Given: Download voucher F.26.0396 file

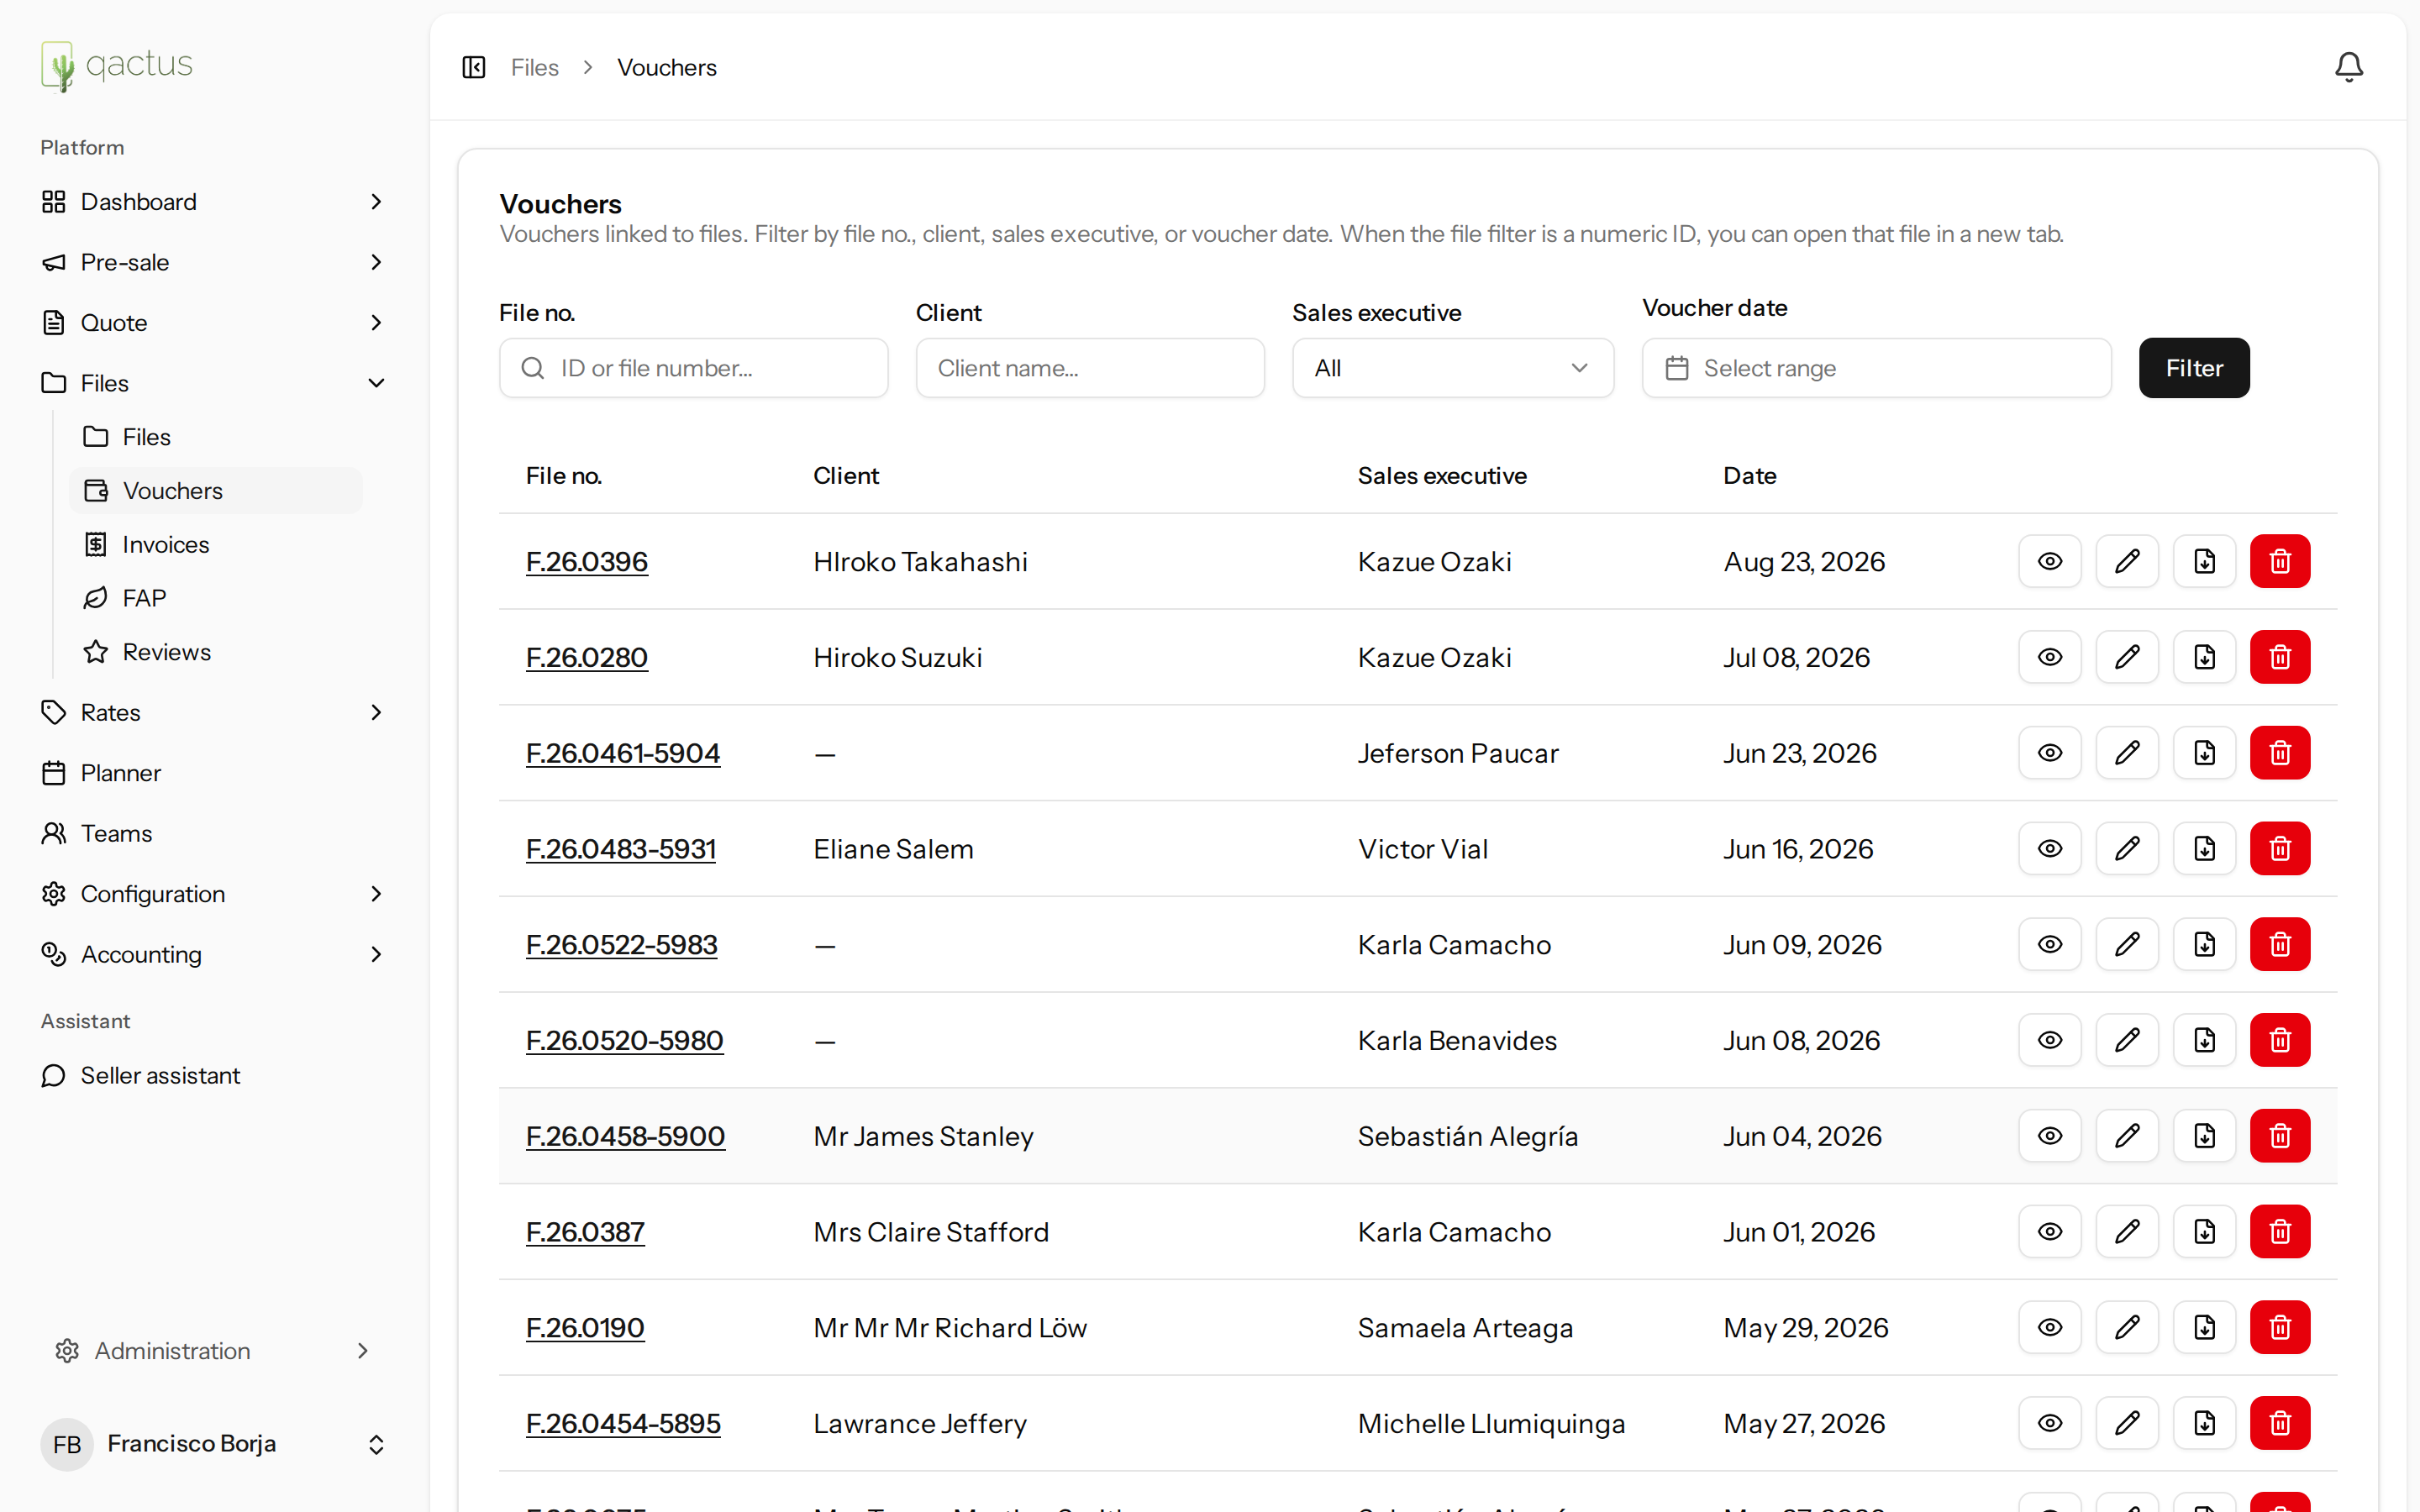Looking at the screenshot, I should point(2204,561).
